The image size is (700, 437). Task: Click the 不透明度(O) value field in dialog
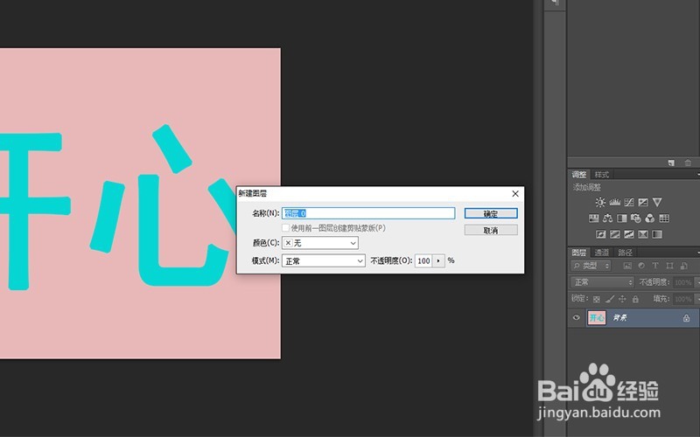click(423, 260)
